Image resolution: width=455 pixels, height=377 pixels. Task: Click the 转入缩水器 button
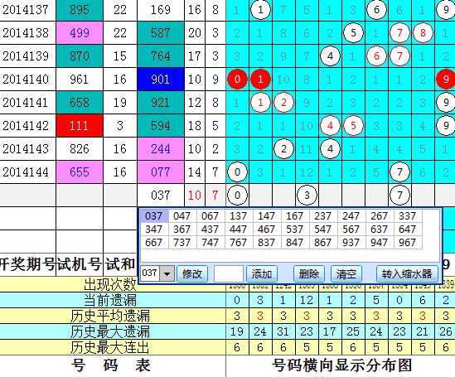click(407, 273)
